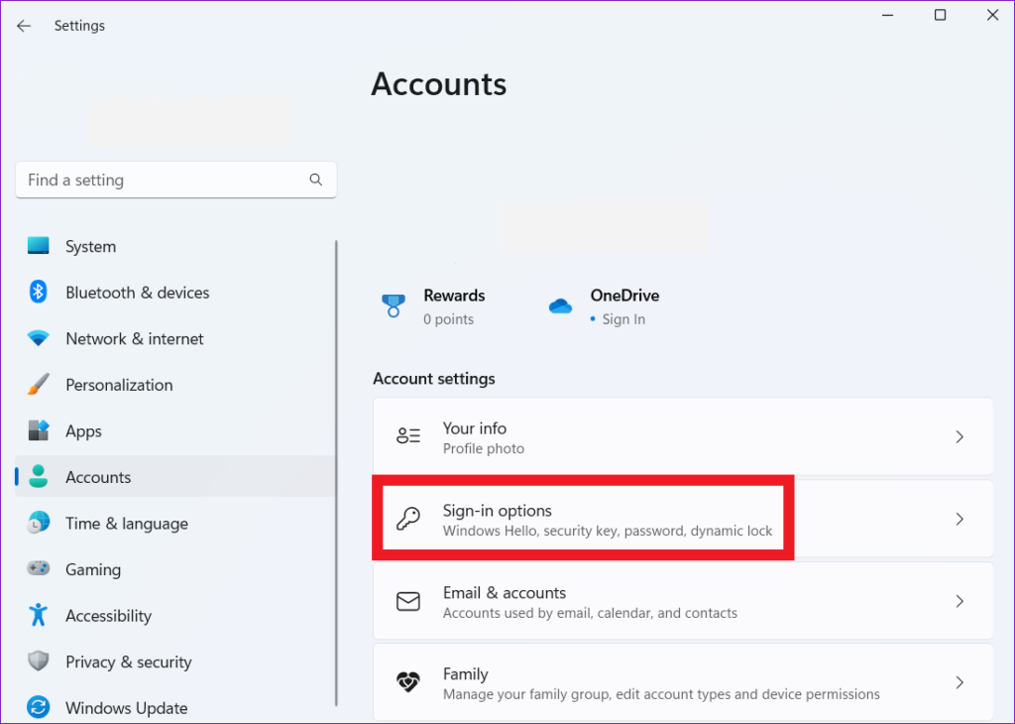This screenshot has height=724, width=1015.
Task: Open Your info profile photo
Action: pyautogui.click(x=683, y=436)
